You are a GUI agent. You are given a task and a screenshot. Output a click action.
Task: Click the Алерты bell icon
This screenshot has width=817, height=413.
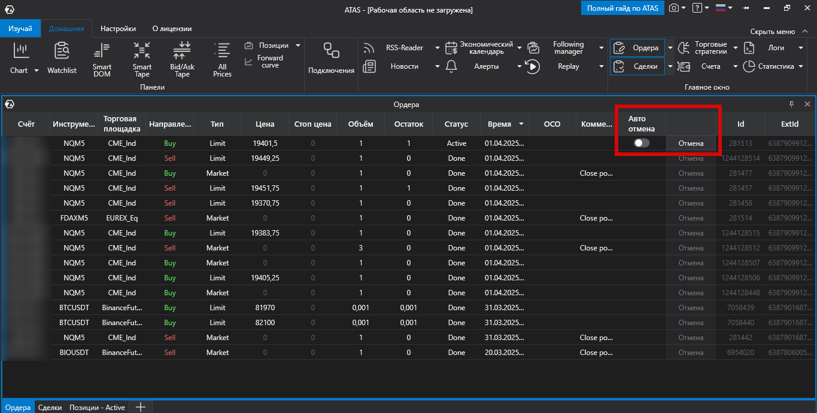pyautogui.click(x=451, y=66)
